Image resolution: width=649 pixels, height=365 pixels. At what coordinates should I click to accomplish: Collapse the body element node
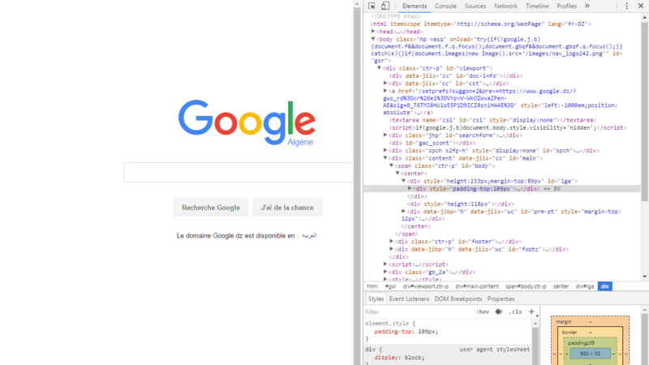click(373, 39)
